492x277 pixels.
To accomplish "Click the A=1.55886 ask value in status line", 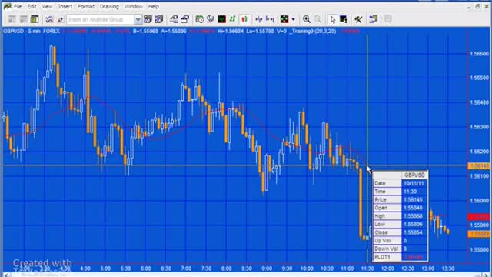I will 174,31.
